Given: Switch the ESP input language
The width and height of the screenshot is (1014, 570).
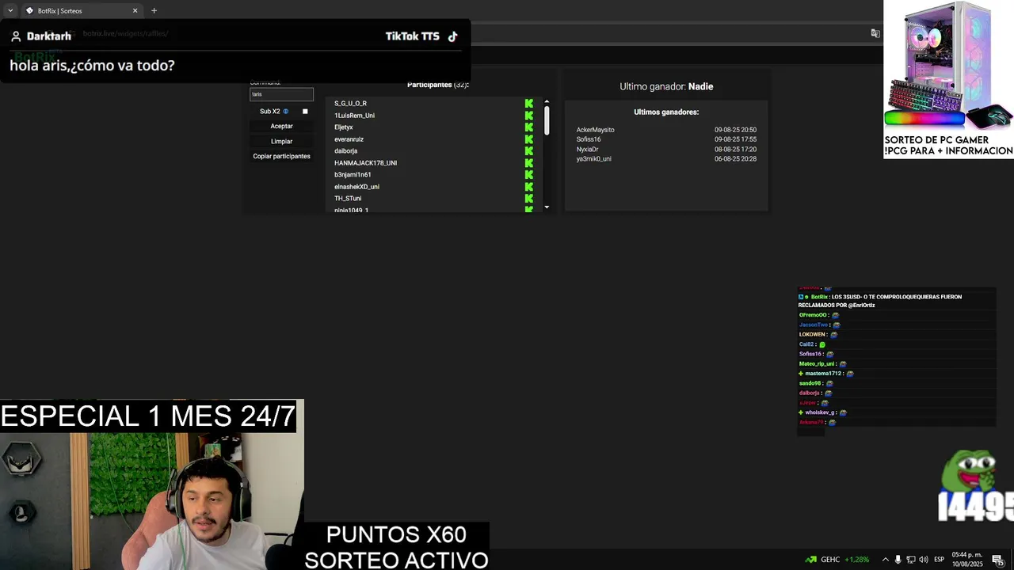Looking at the screenshot, I should [939, 560].
